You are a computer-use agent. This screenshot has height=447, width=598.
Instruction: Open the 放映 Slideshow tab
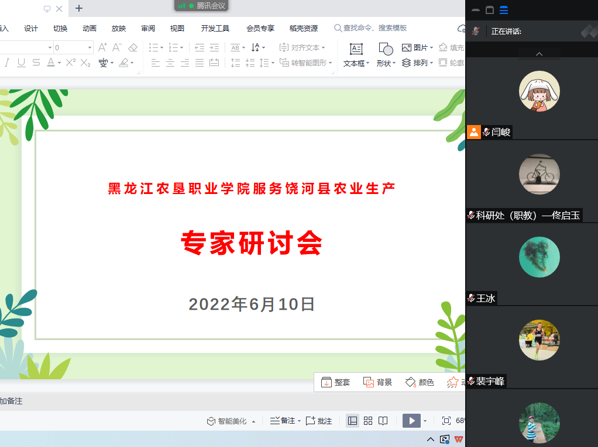click(119, 28)
